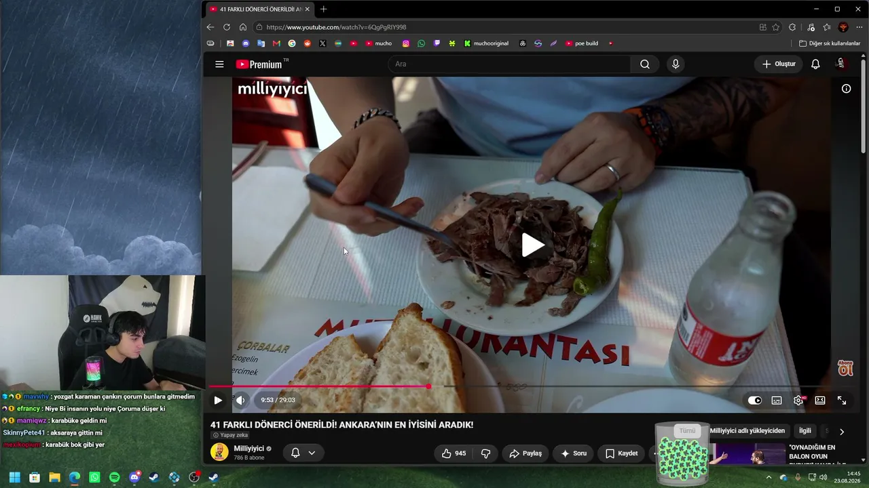
Task: Toggle subtitles/closed captions in the player
Action: [x=777, y=401]
